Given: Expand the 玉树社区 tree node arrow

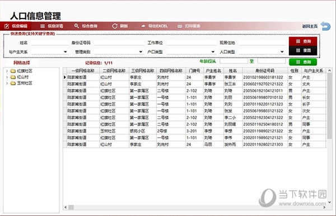Looking at the screenshot, I should click(7, 83).
